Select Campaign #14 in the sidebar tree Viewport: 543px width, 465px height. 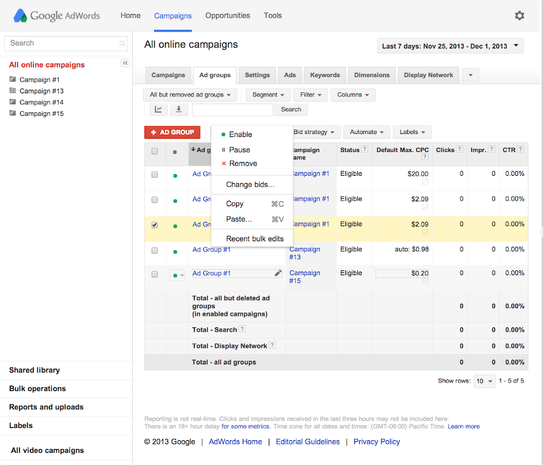(41, 102)
